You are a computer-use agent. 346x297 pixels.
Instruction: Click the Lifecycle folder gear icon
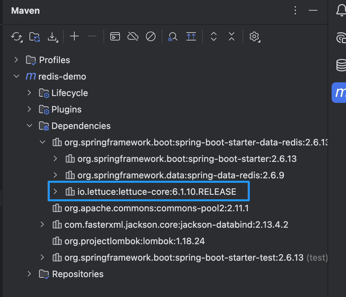(44, 93)
